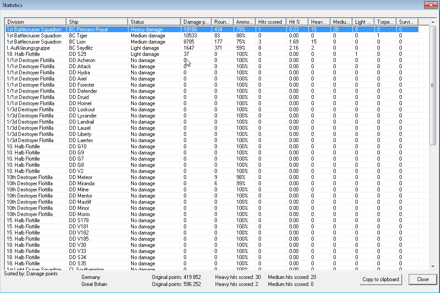Close the Statistics window with red X
The height and width of the screenshot is (293, 440).
430,5
